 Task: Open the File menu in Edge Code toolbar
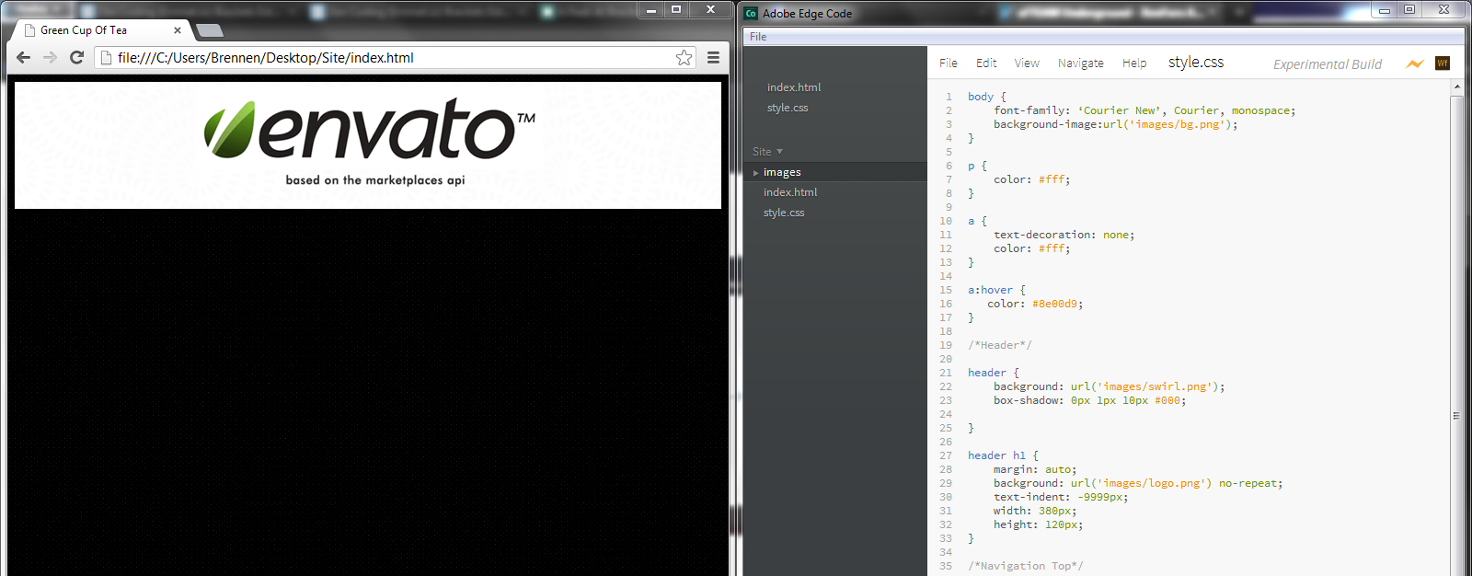[949, 63]
